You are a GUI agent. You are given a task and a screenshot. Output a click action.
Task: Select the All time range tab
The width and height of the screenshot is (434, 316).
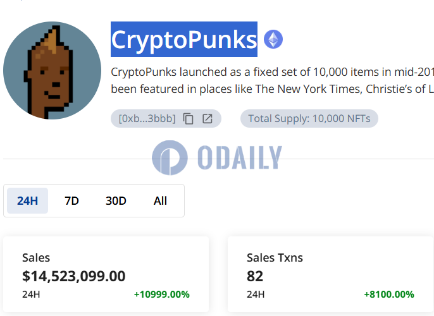click(x=160, y=201)
